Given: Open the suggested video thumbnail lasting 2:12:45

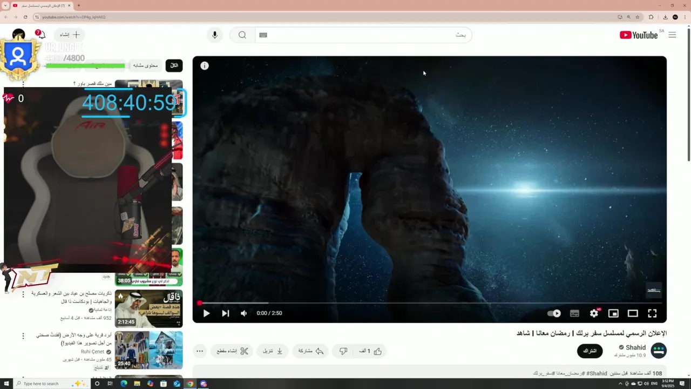Looking at the screenshot, I should tap(148, 308).
